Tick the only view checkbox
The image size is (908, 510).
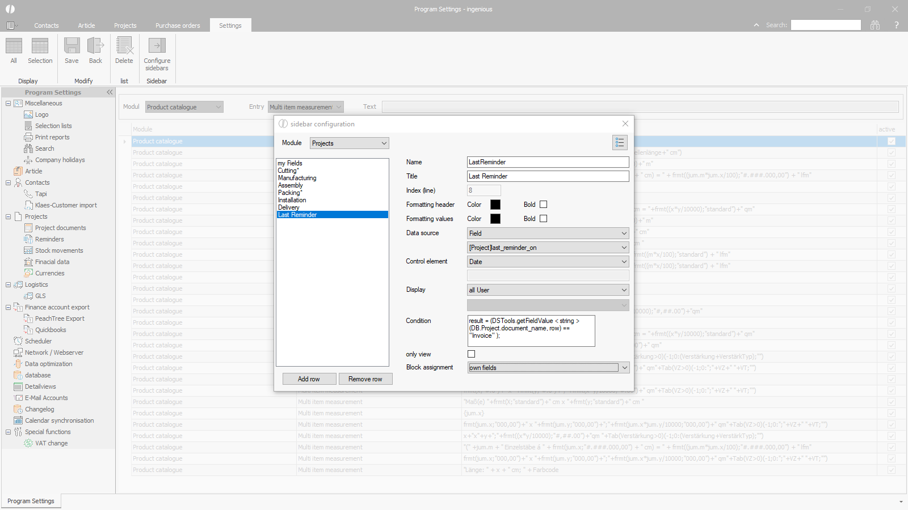pos(471,354)
